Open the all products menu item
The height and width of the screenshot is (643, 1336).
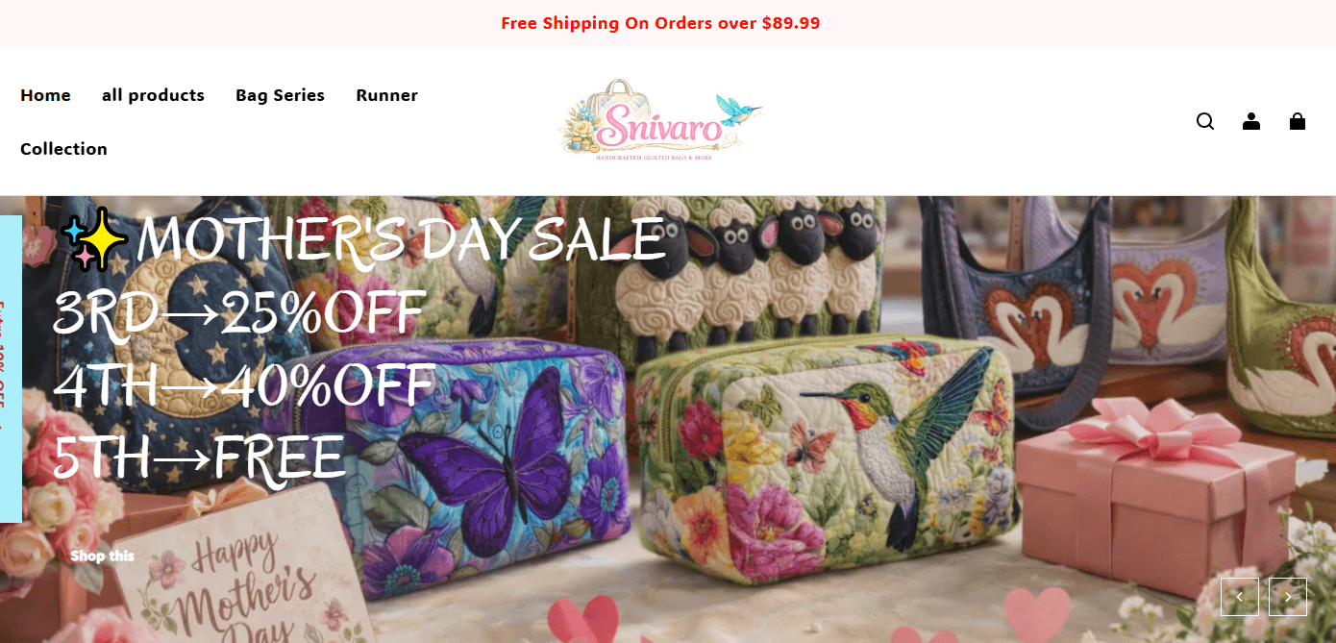pyautogui.click(x=153, y=95)
